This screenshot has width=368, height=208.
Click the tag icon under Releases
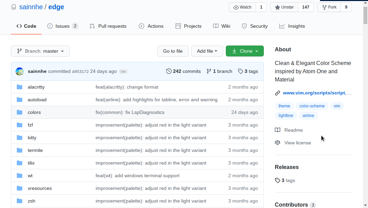(278, 180)
